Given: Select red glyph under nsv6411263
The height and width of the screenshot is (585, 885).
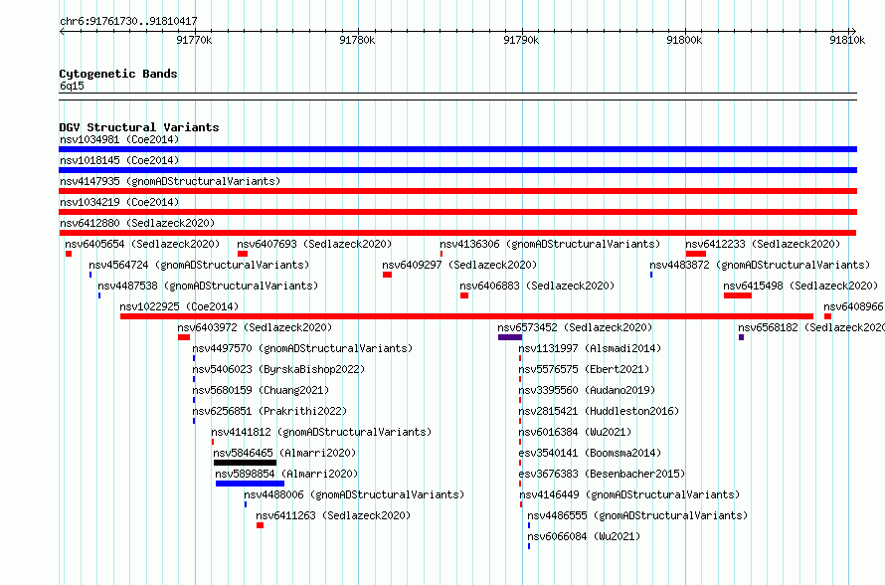Looking at the screenshot, I should [261, 525].
